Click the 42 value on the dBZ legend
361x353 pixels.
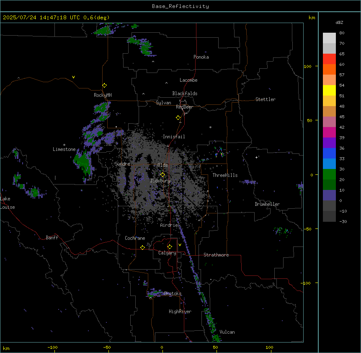tap(342, 127)
